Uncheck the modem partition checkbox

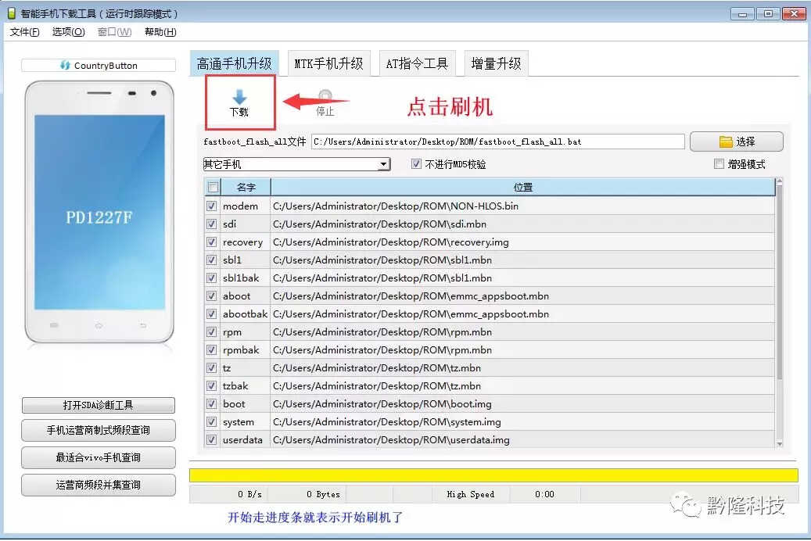click(x=211, y=206)
